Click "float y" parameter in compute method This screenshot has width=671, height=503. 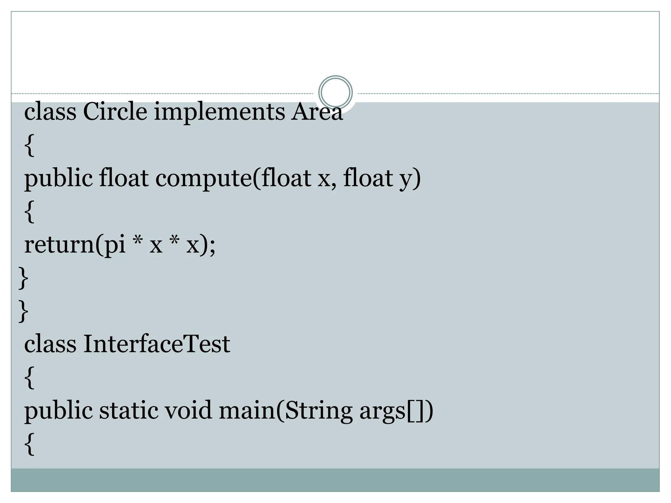pyautogui.click(x=382, y=179)
